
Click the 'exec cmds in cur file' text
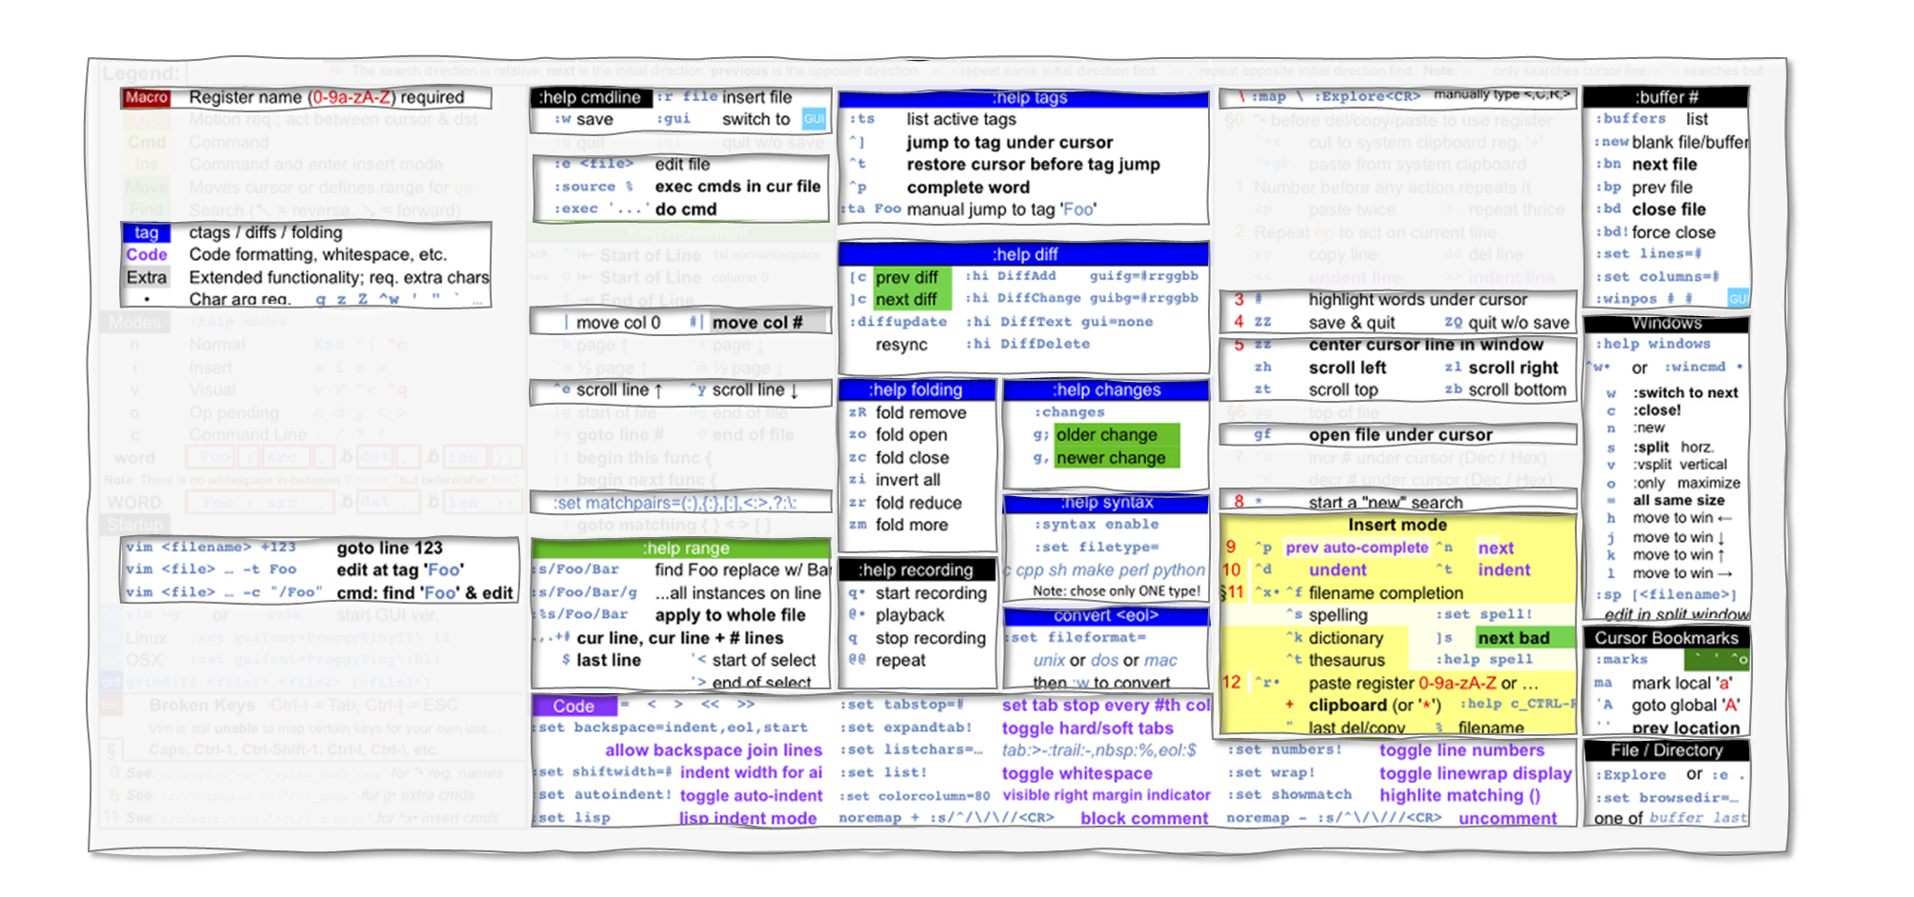[737, 187]
